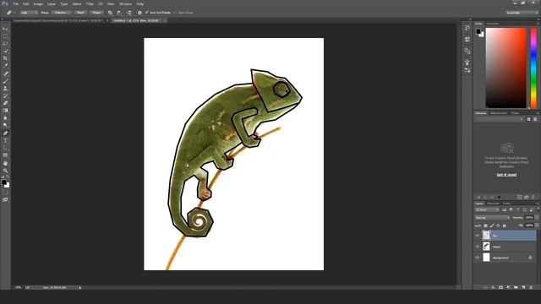Toggle lock transparent pixels button
This screenshot has width=541, height=304.
(x=485, y=225)
